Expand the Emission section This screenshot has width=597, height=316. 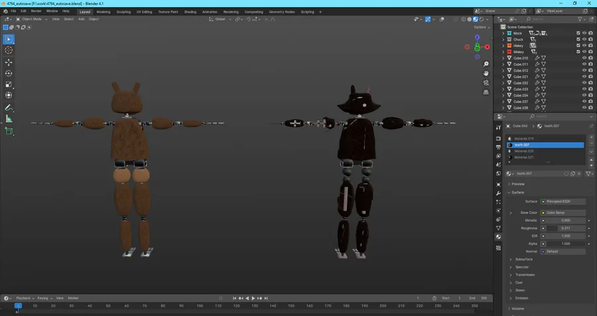point(521,298)
